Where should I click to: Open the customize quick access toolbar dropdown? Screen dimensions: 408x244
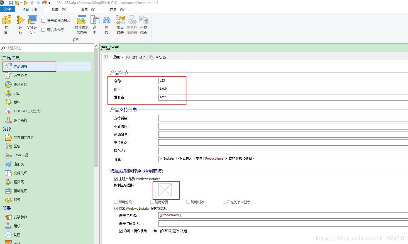[x=49, y=3]
